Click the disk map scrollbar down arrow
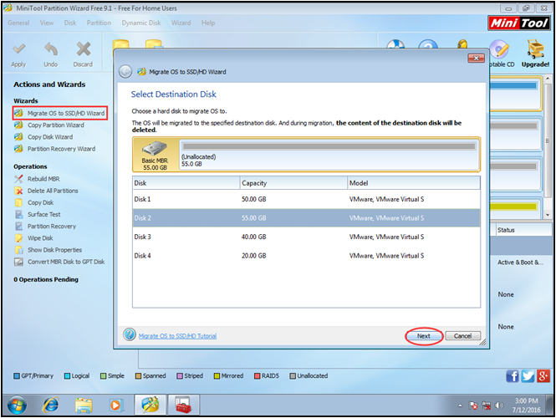 coord(548,215)
